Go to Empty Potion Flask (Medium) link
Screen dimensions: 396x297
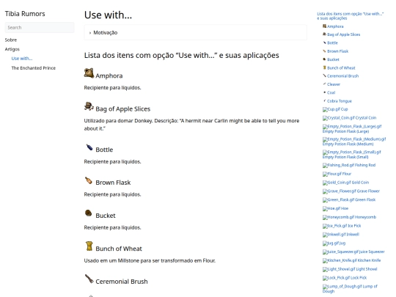(354, 142)
